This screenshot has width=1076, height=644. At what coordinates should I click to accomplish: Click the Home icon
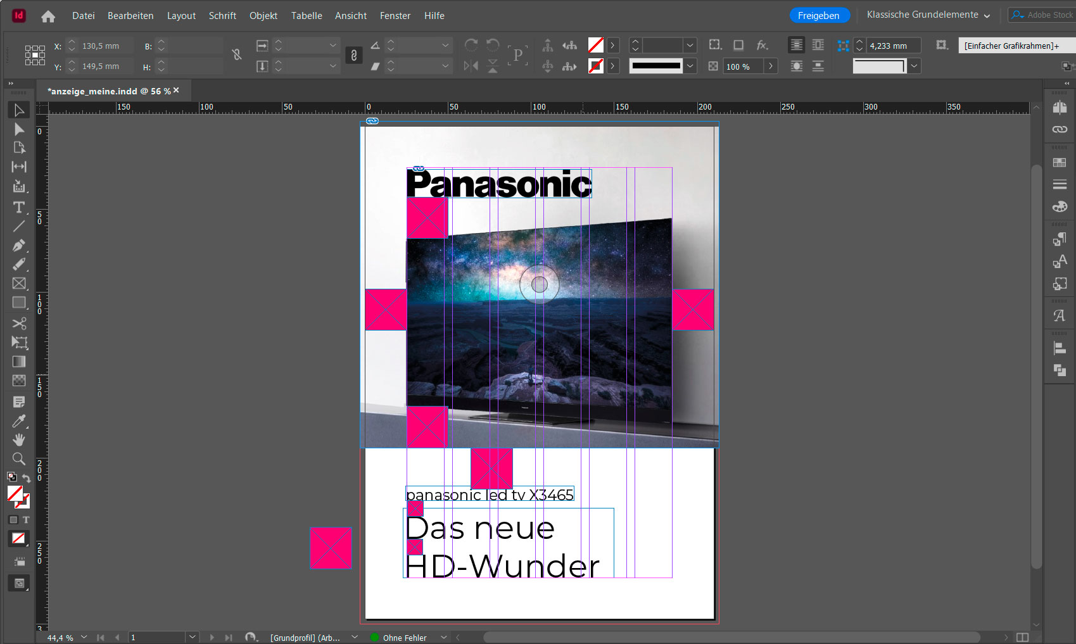(48, 16)
